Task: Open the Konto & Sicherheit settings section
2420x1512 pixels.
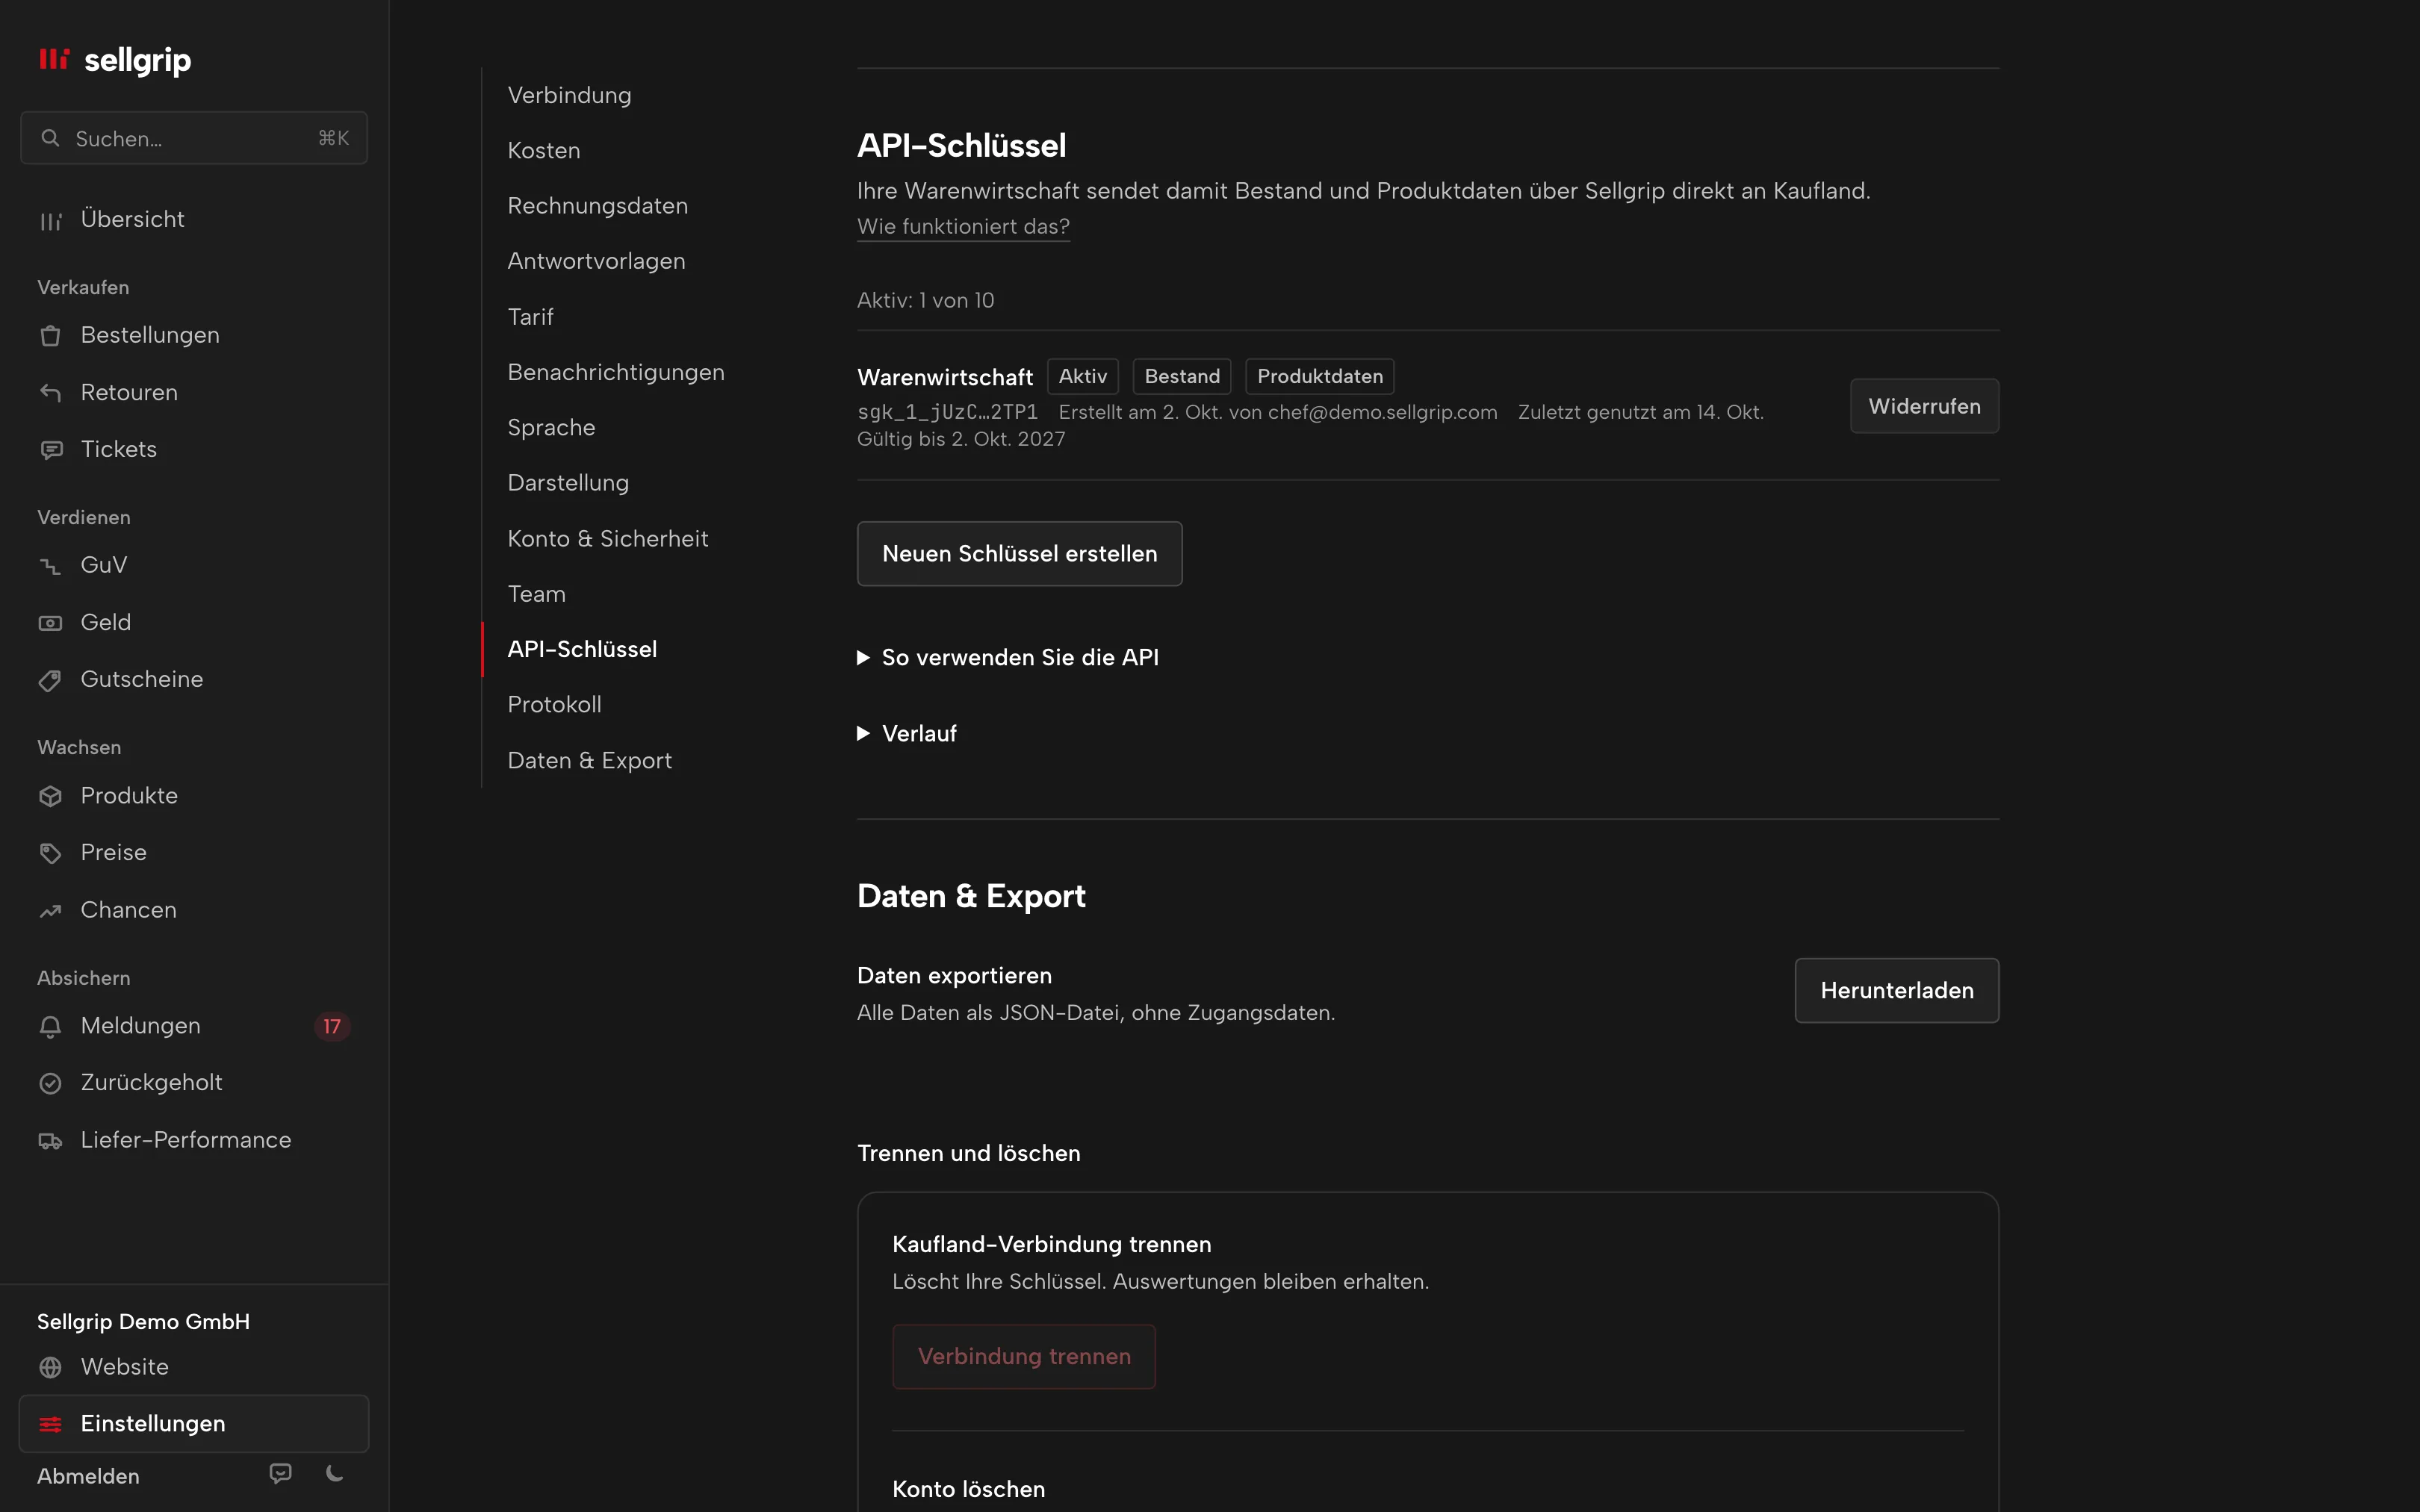Action: 608,539
